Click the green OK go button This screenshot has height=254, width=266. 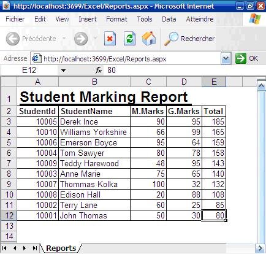(x=241, y=58)
